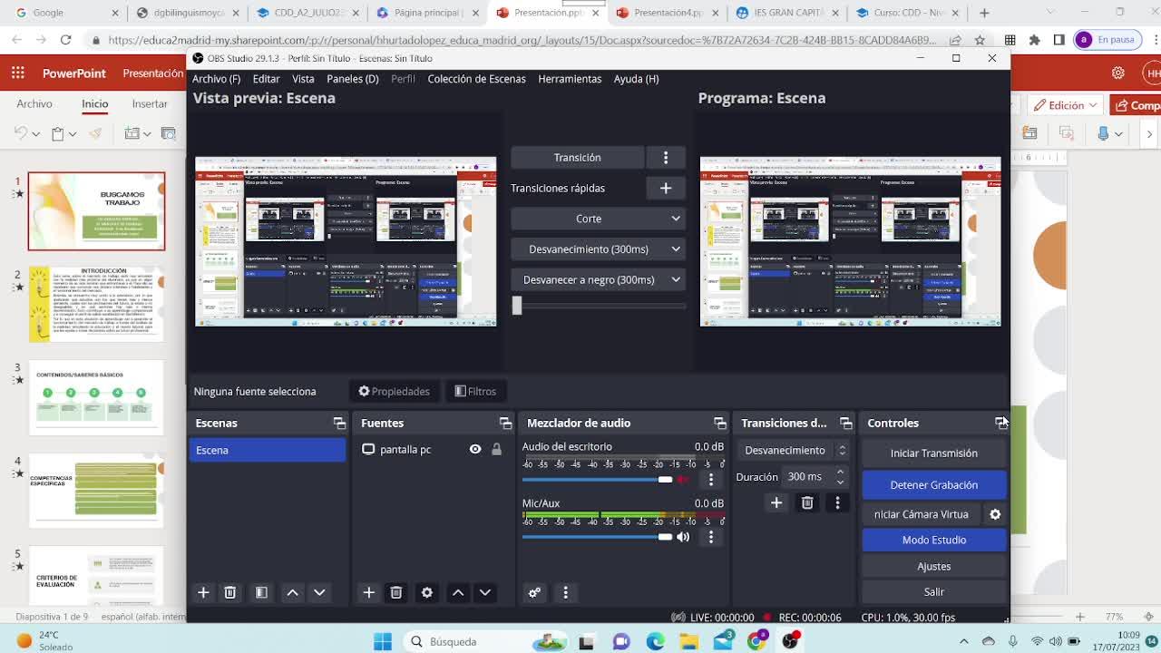Image resolution: width=1161 pixels, height=653 pixels.
Task: Add a quick transition with the plus button
Action: 665,188
